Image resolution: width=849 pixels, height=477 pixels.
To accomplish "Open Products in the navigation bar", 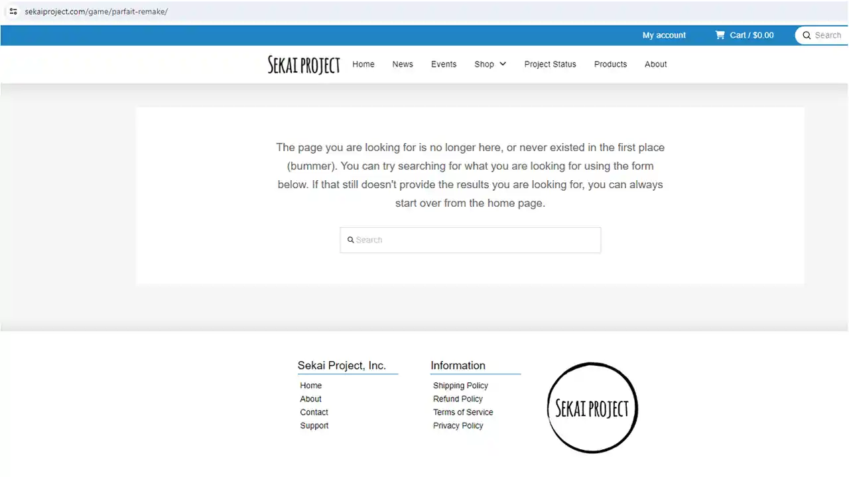I will pos(610,64).
